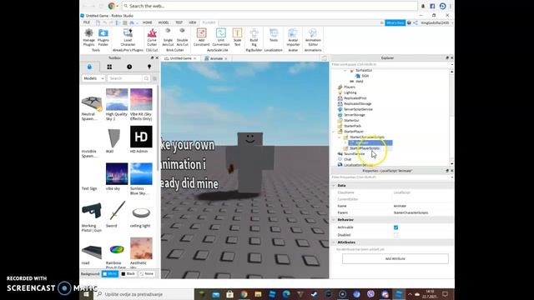Switch to Toolbox Inventory grid tab

(109, 67)
